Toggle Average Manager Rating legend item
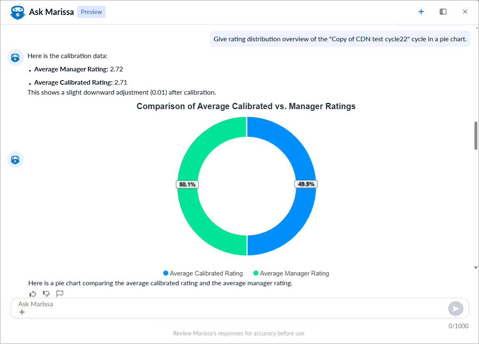Viewport: 479px width, 344px height. coord(291,273)
